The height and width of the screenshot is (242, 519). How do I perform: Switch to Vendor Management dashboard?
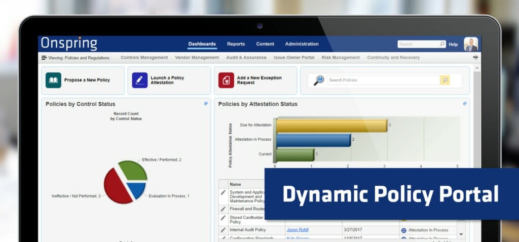pos(197,58)
